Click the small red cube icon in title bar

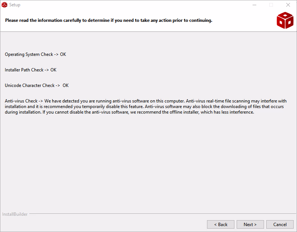tap(4, 5)
